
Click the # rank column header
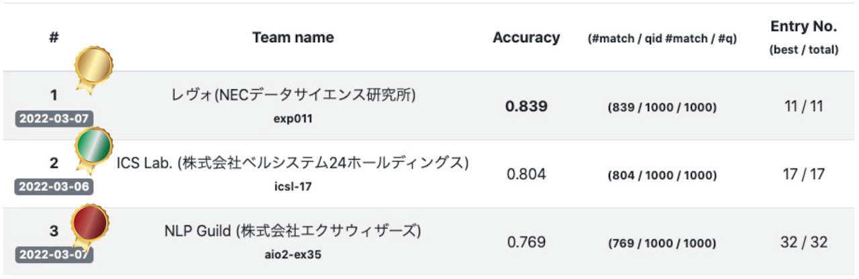point(54,38)
